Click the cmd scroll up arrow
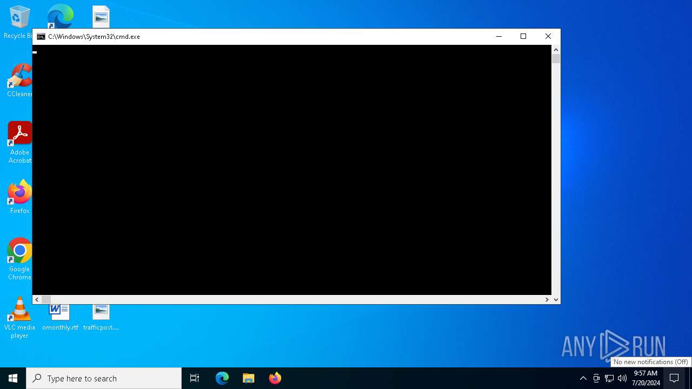This screenshot has height=389, width=692. click(x=556, y=50)
